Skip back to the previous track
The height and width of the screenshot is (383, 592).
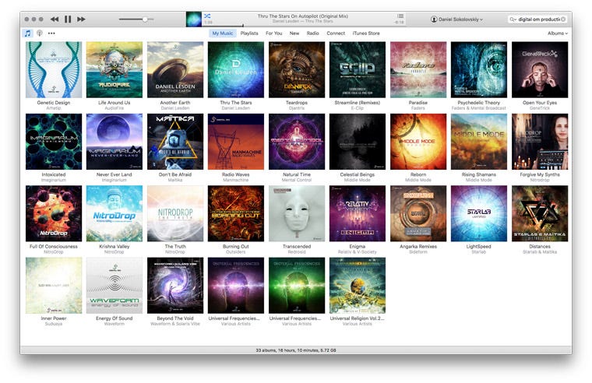[55, 19]
